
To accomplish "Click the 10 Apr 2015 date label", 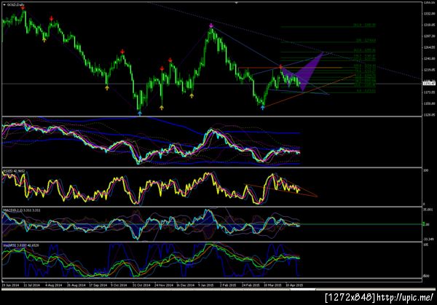I will (294, 285).
